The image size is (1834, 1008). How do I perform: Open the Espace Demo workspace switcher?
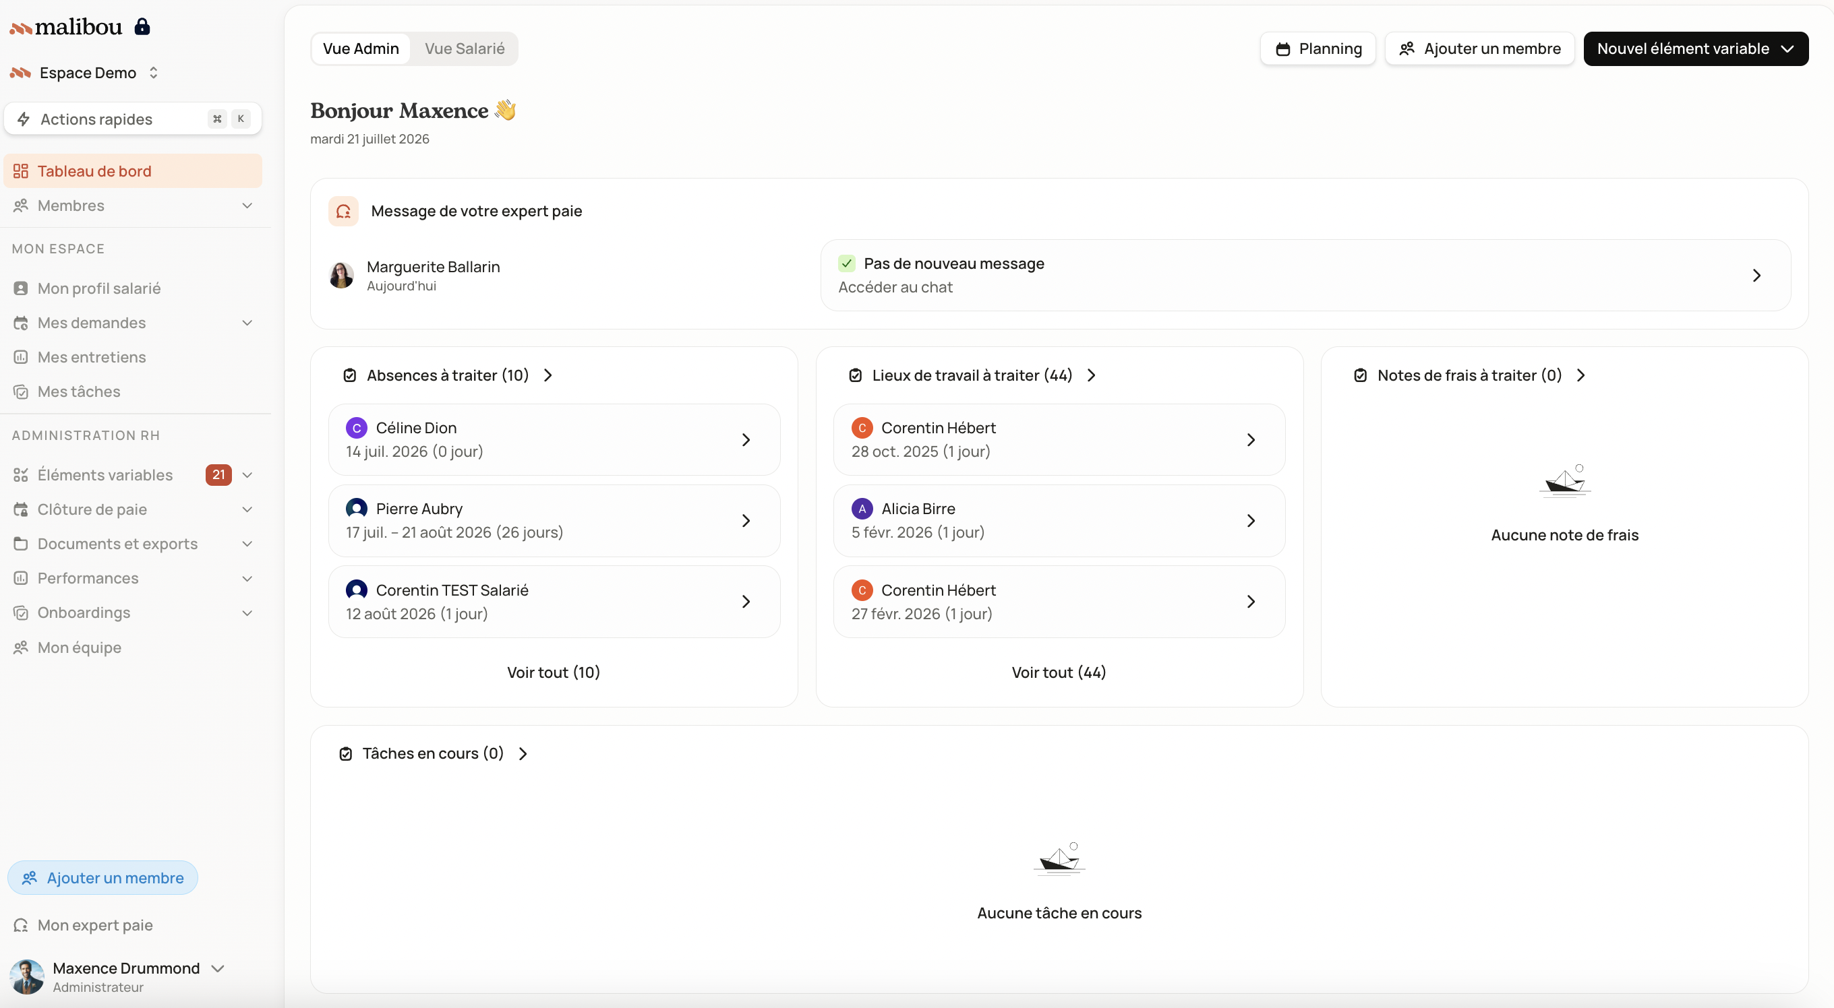tap(86, 73)
